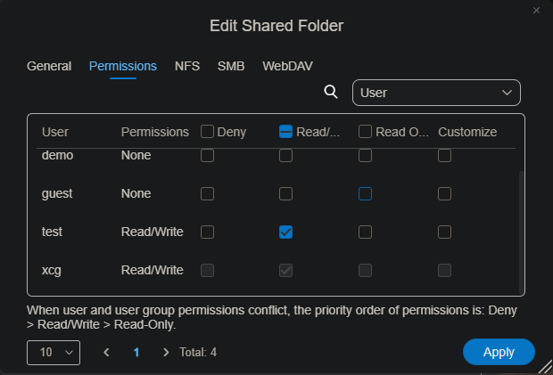Open the User type dropdown
This screenshot has width=553, height=375.
[x=436, y=93]
